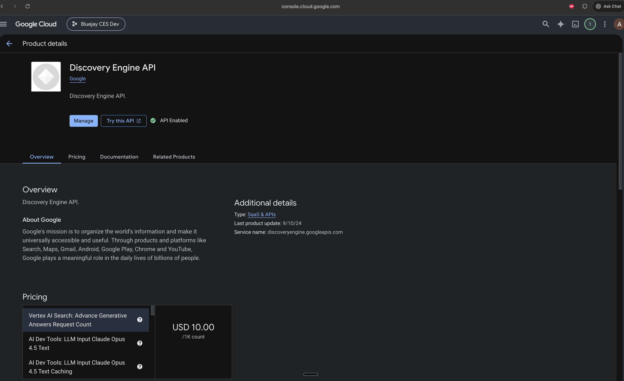
Task: Open the Related Products tab
Action: click(174, 157)
